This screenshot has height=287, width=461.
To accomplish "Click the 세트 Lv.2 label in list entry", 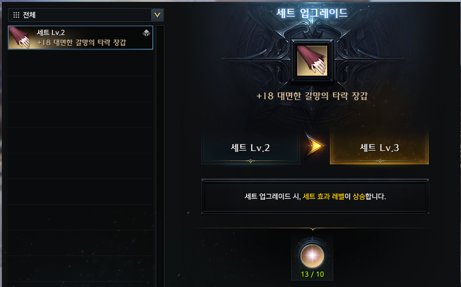I will [x=51, y=33].
